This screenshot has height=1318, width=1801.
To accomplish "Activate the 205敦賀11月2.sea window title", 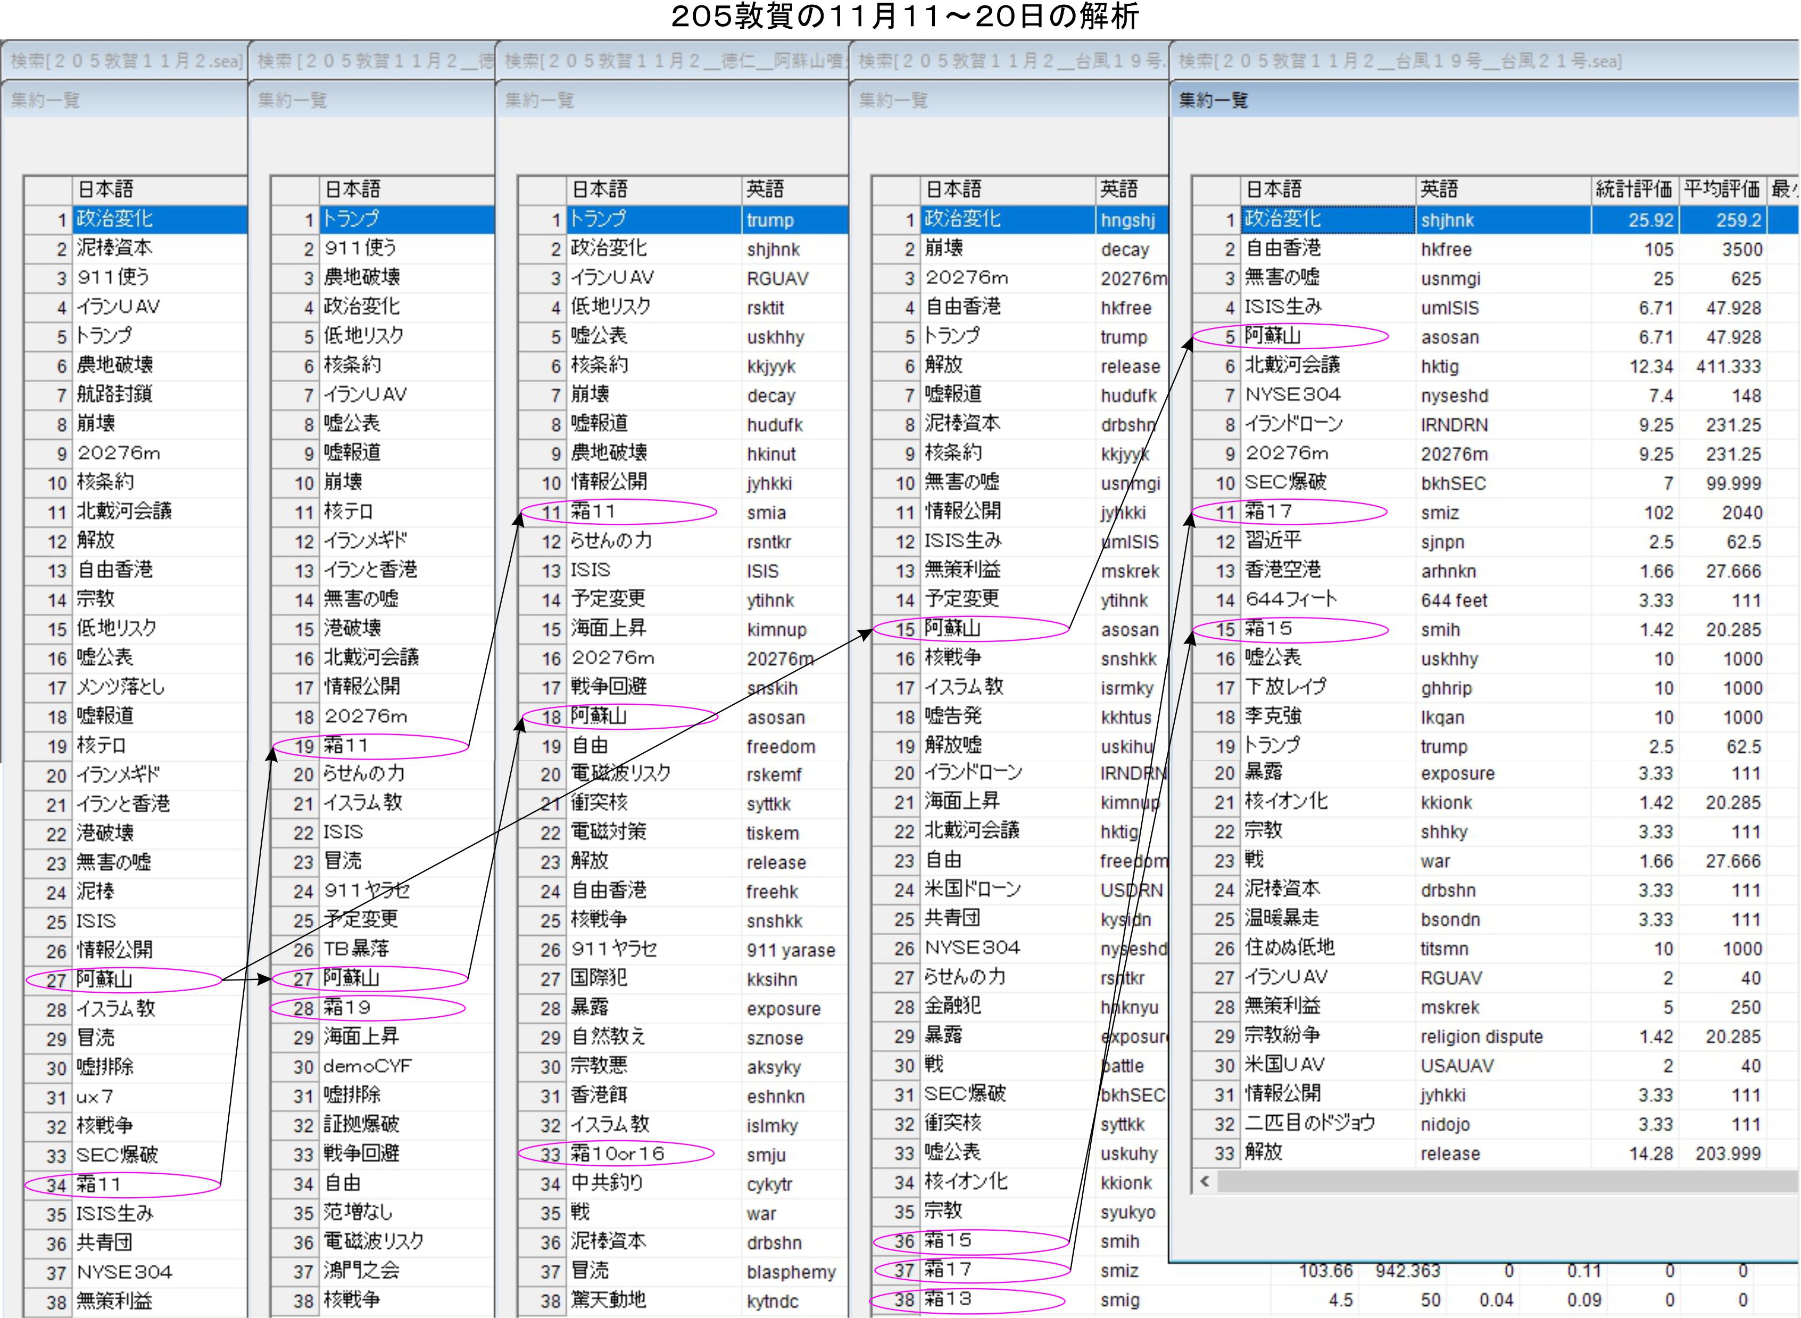I will (126, 61).
